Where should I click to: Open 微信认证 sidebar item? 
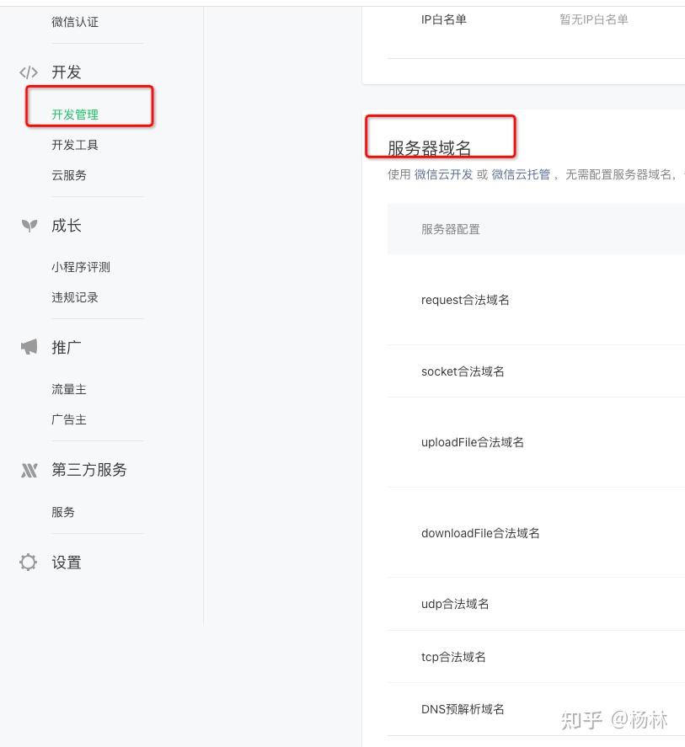pos(75,22)
